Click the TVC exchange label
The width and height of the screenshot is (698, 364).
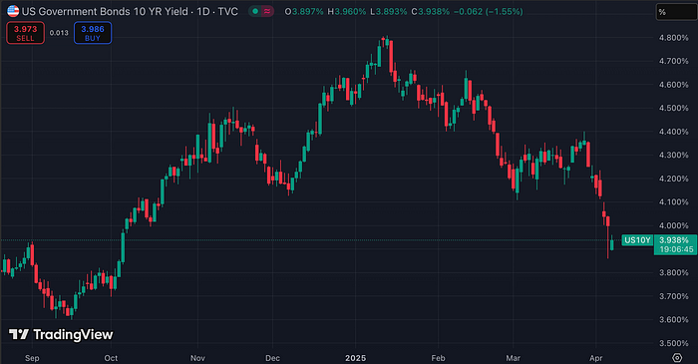[x=228, y=12]
